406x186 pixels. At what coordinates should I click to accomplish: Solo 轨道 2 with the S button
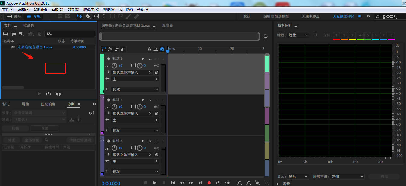click(150, 100)
